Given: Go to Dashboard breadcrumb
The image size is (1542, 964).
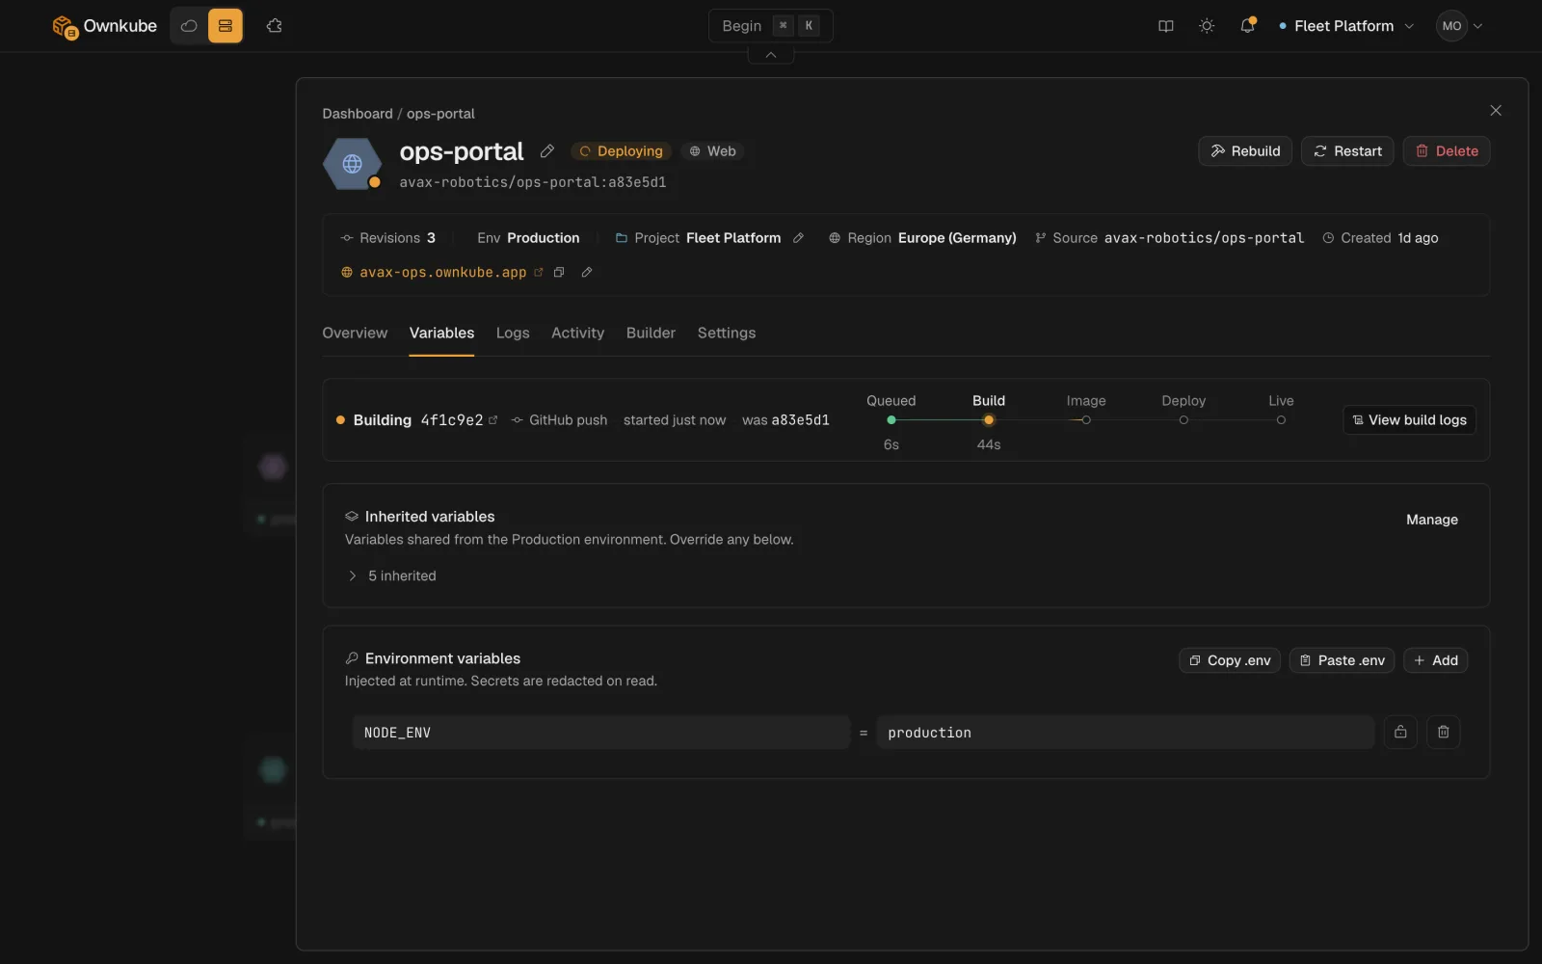Looking at the screenshot, I should tap(358, 114).
